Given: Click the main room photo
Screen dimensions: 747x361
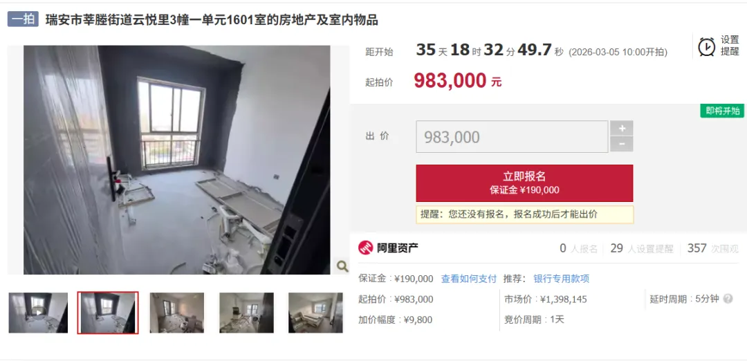Looking at the screenshot, I should click(x=177, y=160).
